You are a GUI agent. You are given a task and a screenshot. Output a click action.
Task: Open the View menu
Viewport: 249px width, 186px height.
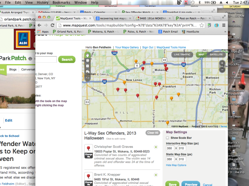click(29, 2)
